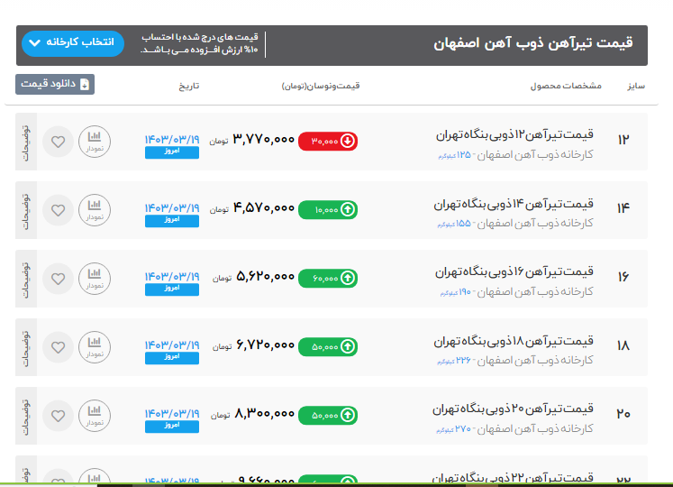Expand توضیحات tab on size 16 row
The width and height of the screenshot is (673, 487).
[26, 279]
